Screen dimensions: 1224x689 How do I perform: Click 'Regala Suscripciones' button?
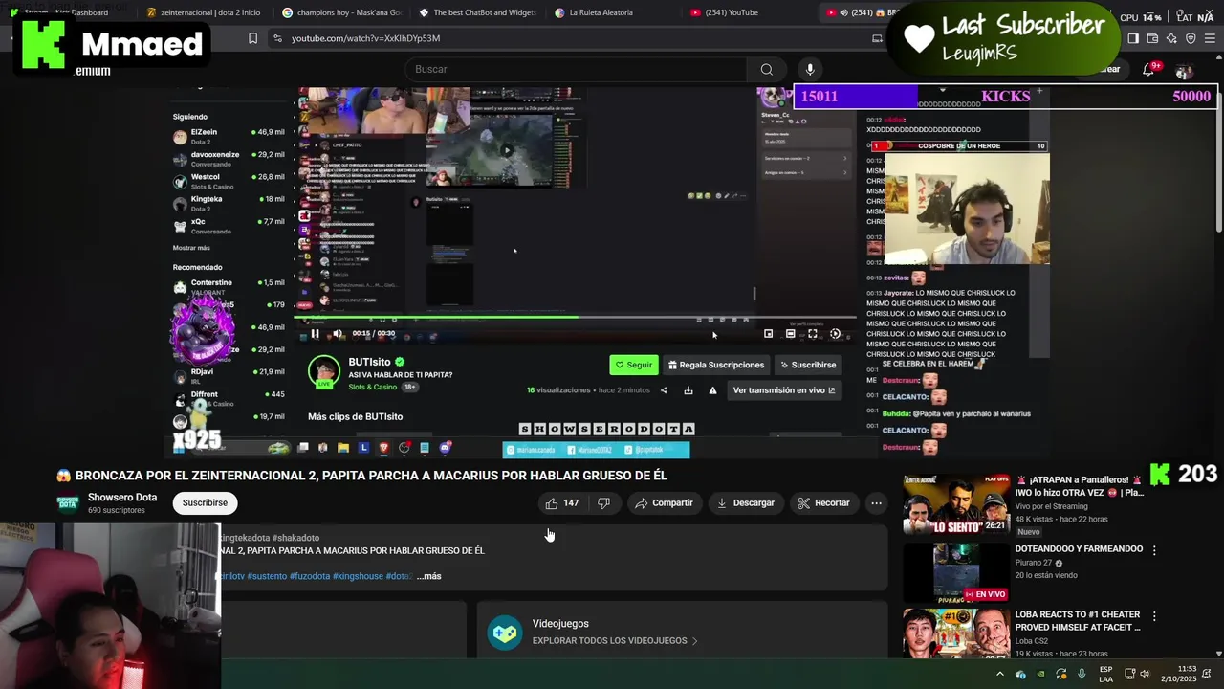(x=716, y=365)
